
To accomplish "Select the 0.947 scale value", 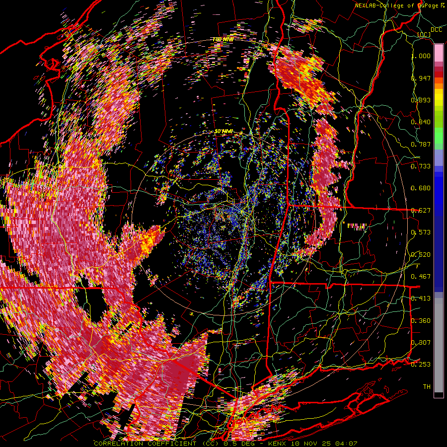I will click(421, 78).
